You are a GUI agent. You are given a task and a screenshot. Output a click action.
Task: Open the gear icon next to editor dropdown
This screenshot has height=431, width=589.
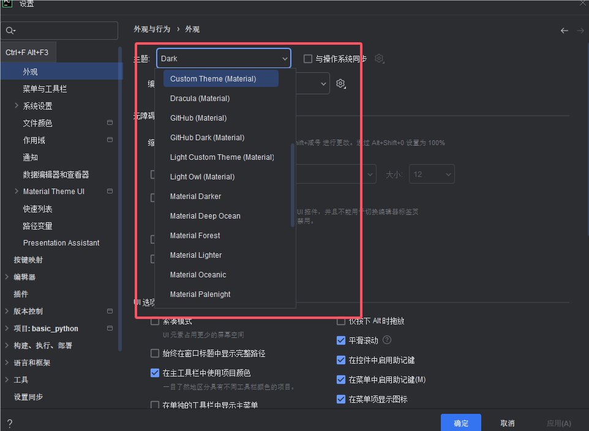click(340, 83)
